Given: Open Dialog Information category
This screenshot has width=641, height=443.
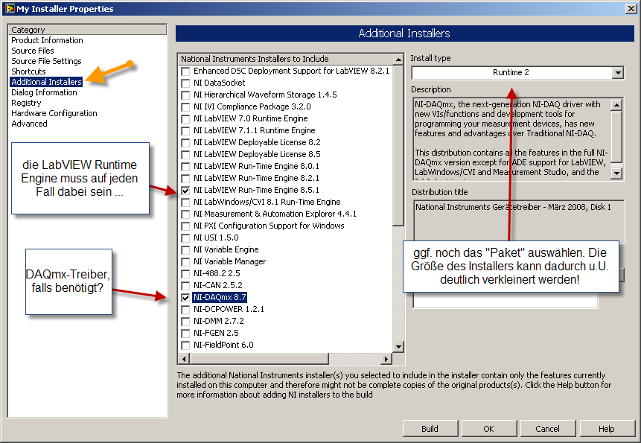Looking at the screenshot, I should tap(44, 92).
